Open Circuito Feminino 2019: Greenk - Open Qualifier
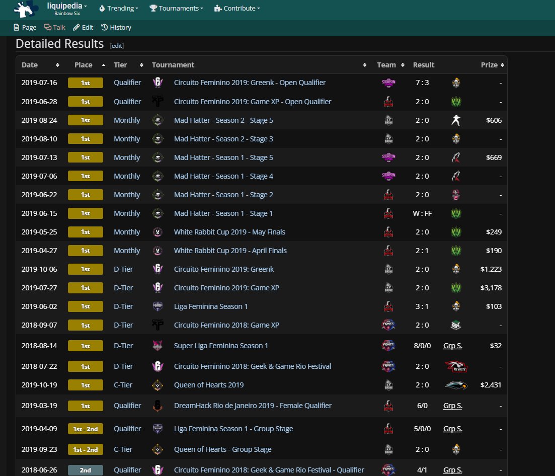The width and height of the screenshot is (555, 476). tap(250, 83)
